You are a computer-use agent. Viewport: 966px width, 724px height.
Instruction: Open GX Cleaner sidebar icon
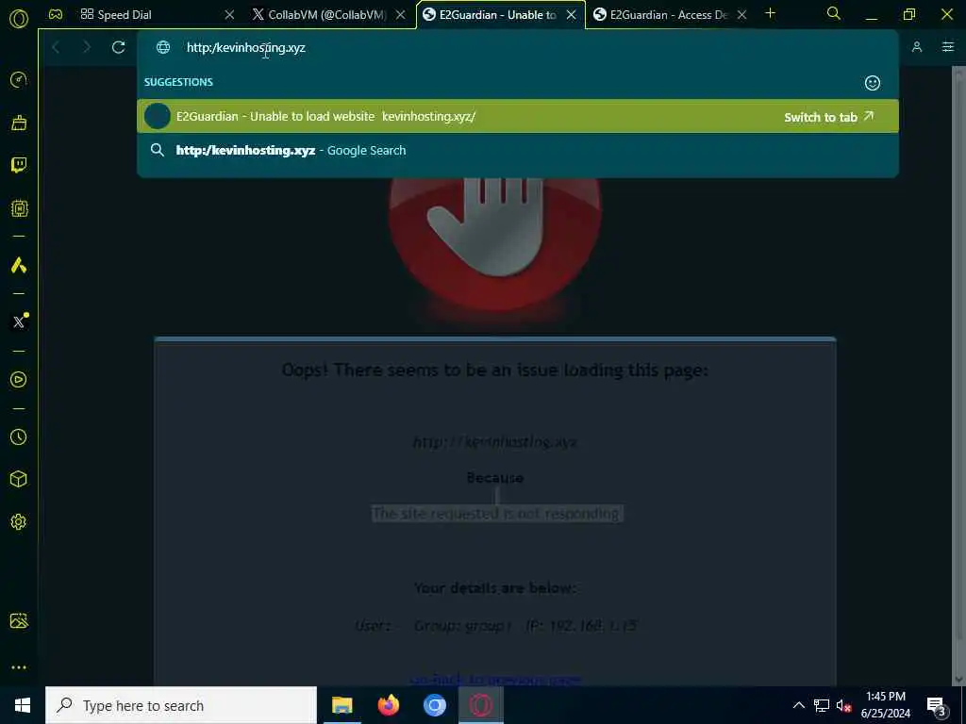pyautogui.click(x=19, y=123)
